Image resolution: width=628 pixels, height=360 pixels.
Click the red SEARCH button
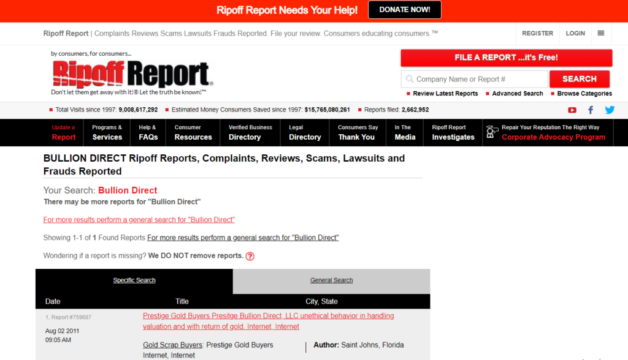pyautogui.click(x=580, y=79)
